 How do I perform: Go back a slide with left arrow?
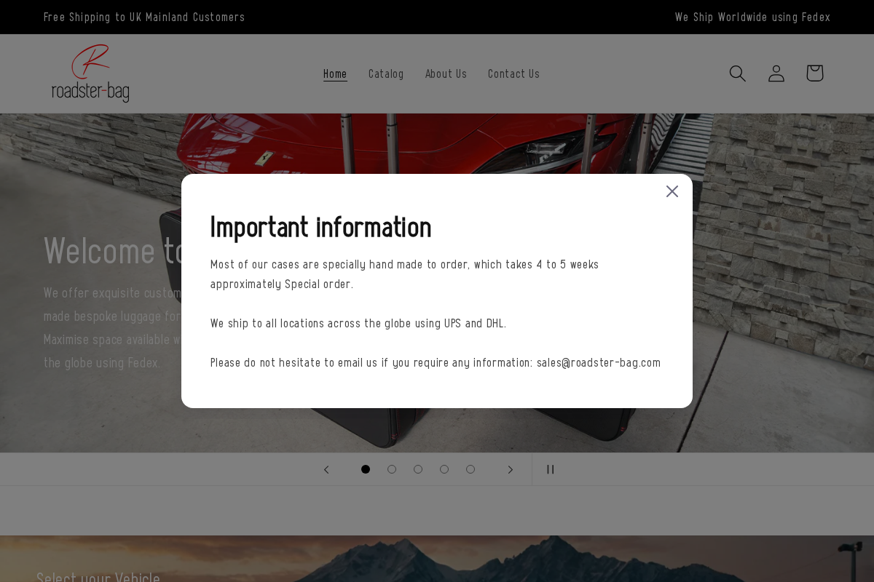tap(326, 469)
